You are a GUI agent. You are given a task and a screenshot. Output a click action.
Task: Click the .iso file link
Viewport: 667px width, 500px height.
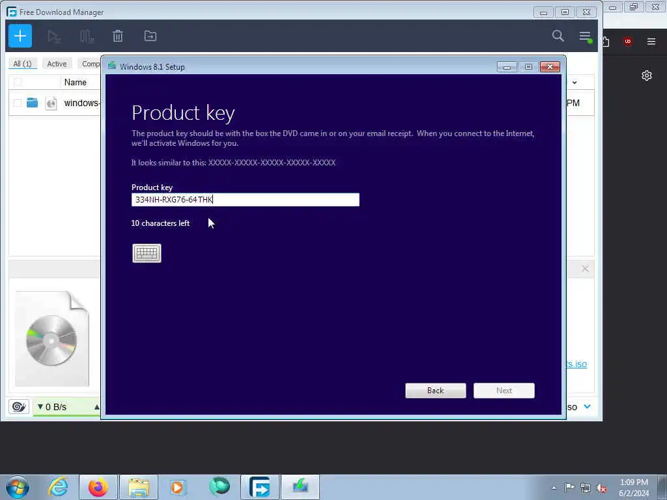tap(576, 364)
